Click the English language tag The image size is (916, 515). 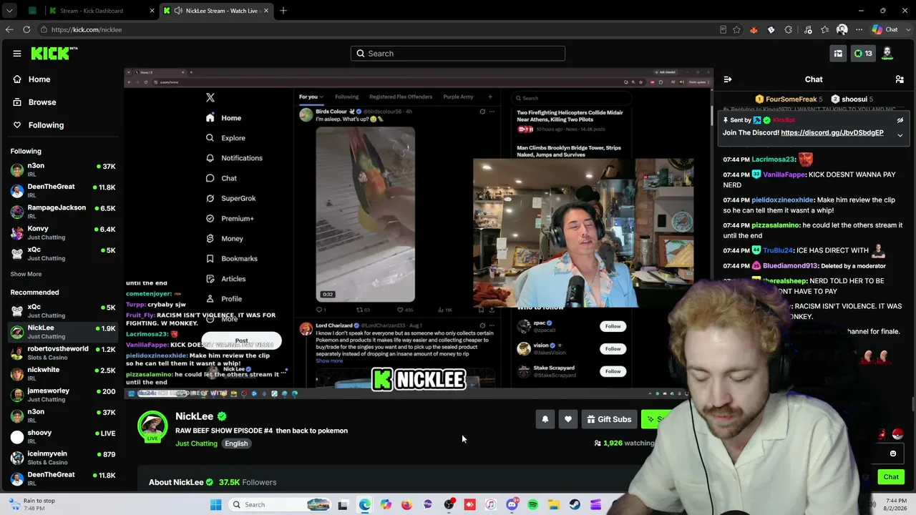pos(236,443)
